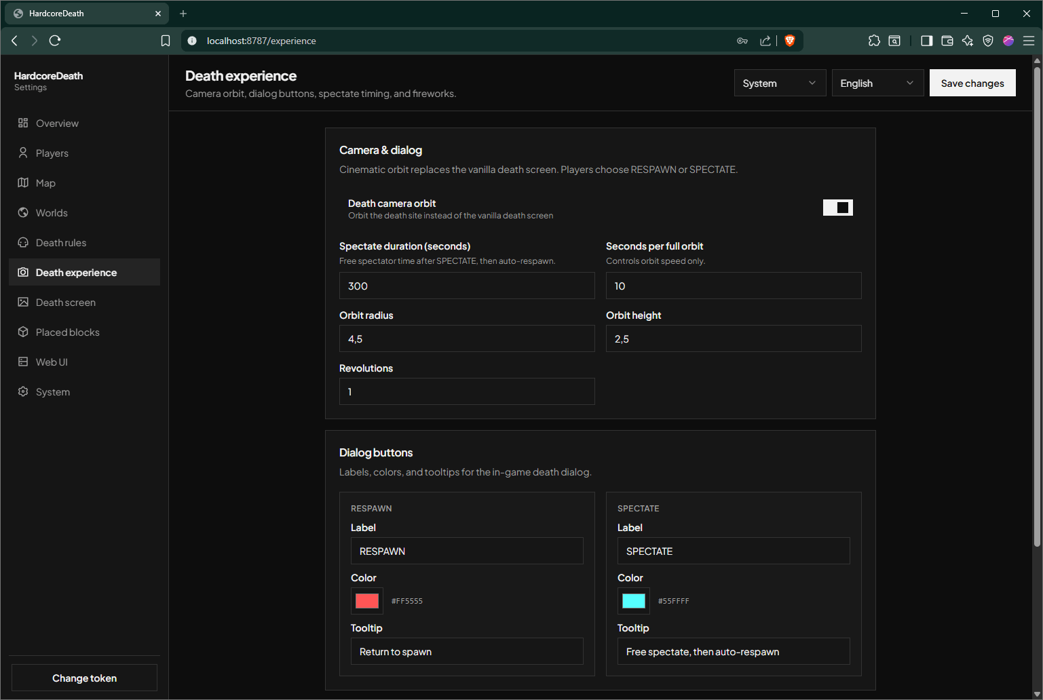The image size is (1043, 700).
Task: Go forward with the browser forward arrow
Action: click(x=35, y=41)
